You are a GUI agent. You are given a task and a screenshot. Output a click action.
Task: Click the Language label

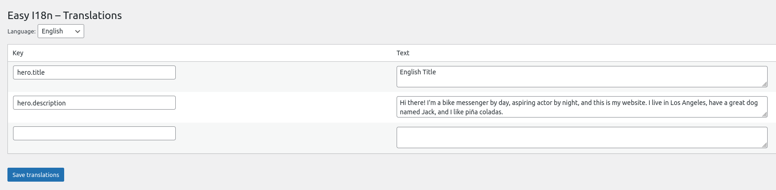pos(21,32)
